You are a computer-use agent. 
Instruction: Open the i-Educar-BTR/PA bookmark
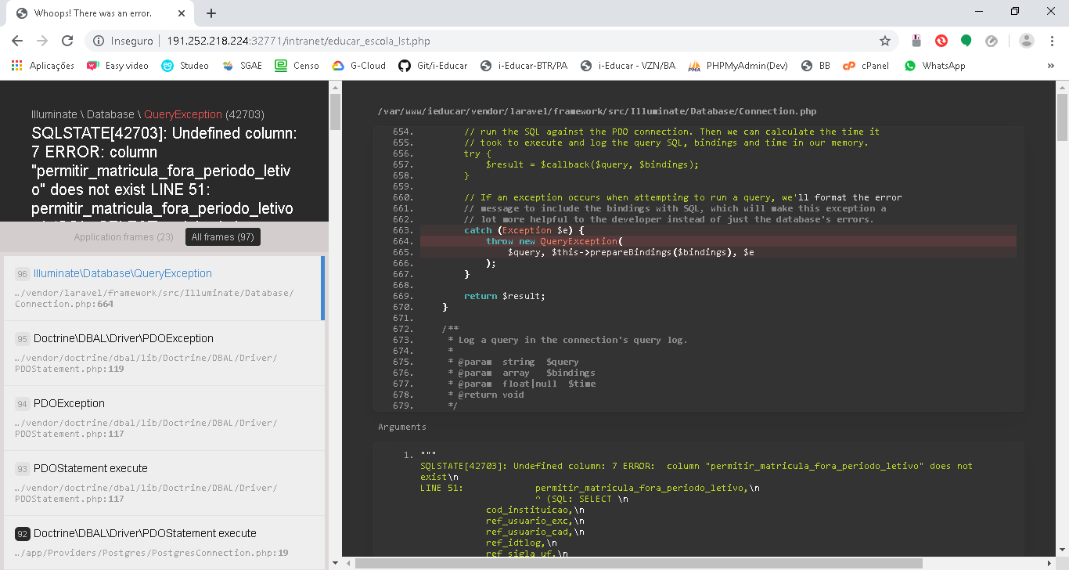point(524,66)
